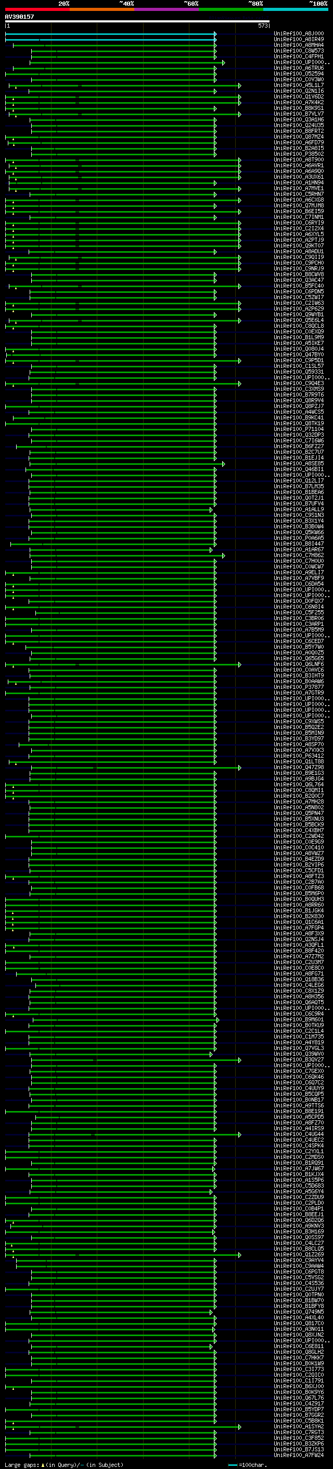Click the UniRef100_A7FW24 label

point(299,1455)
